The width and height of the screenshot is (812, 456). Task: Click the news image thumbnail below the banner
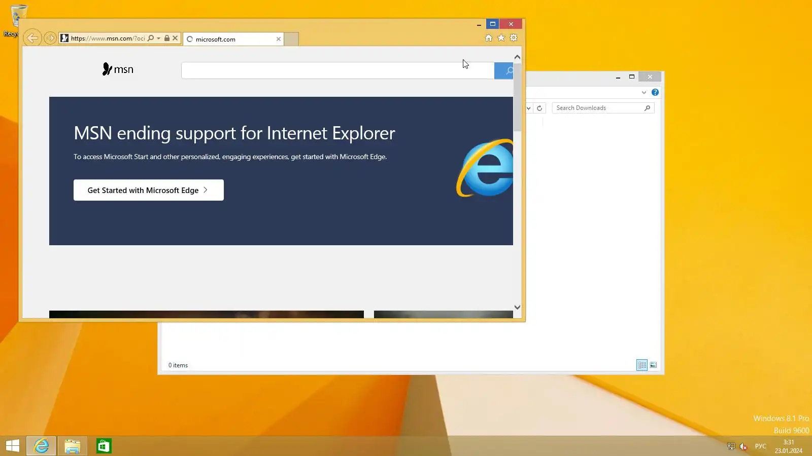(207, 314)
